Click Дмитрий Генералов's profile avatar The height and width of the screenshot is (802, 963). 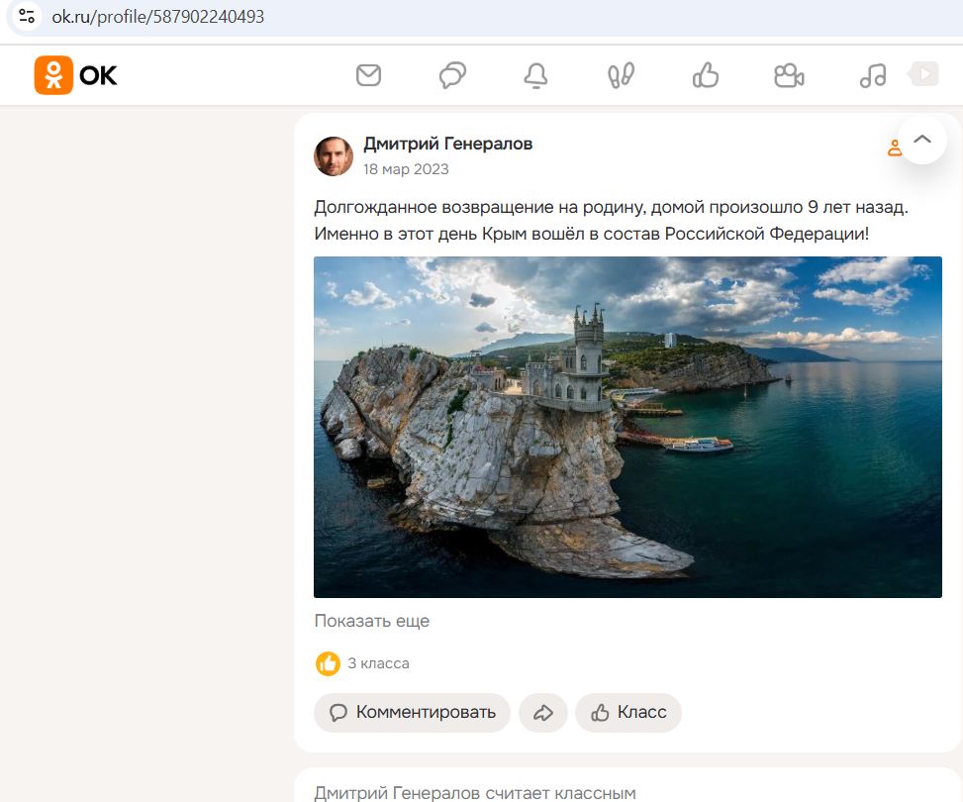click(x=334, y=156)
